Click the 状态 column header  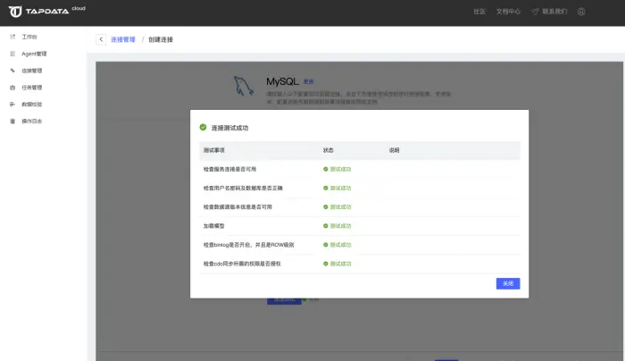(329, 150)
